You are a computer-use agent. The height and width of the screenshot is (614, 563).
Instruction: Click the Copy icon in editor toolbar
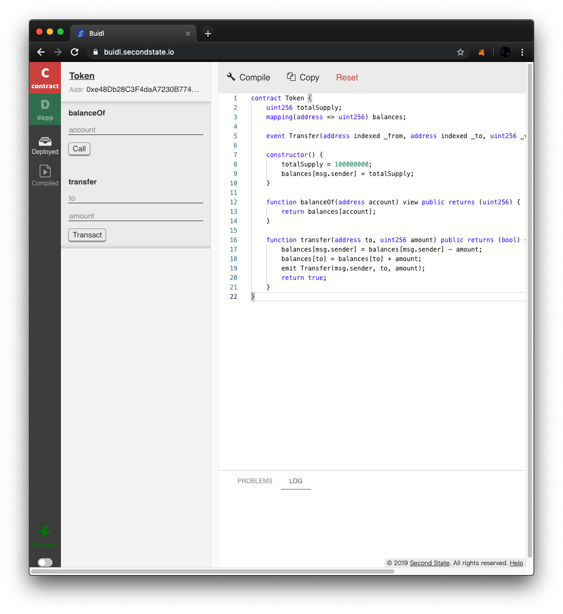pyautogui.click(x=291, y=77)
